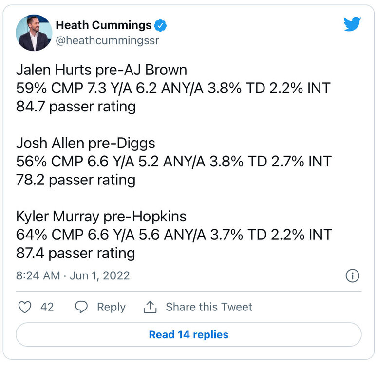Open the 8:24 AM · Jun 1, 2022 timestamp
Screen dimensions: 377x365
(73, 275)
